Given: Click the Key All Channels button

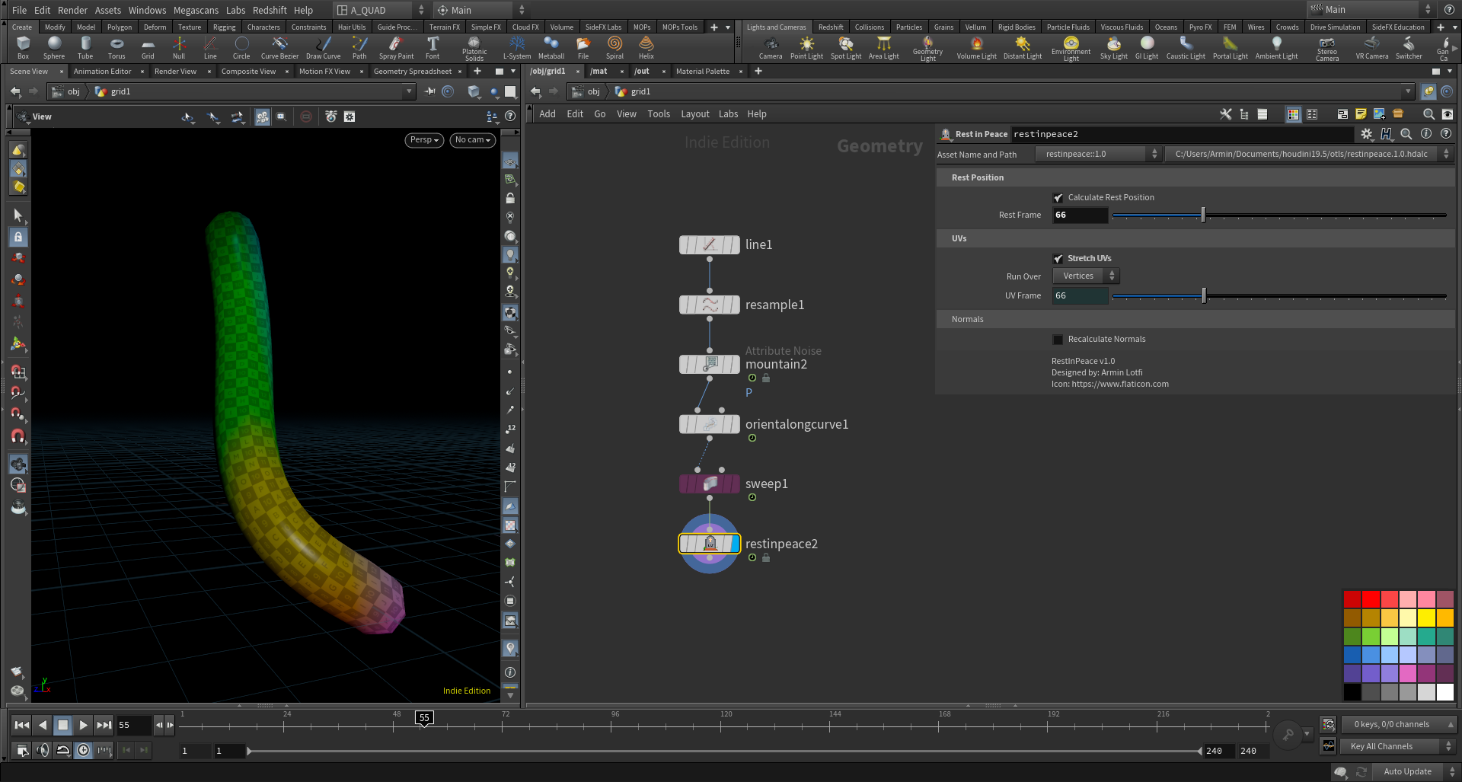Looking at the screenshot, I should (x=1389, y=746).
